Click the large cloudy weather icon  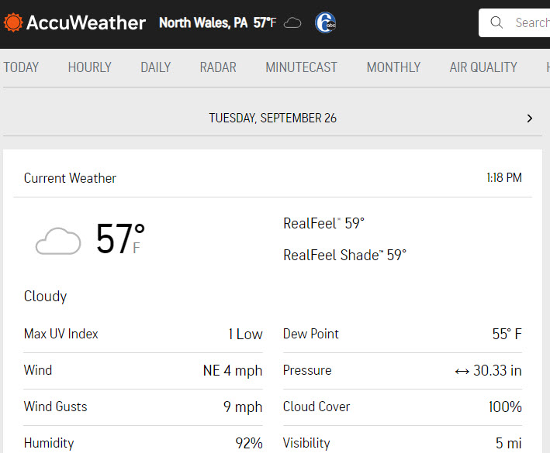tap(58, 241)
